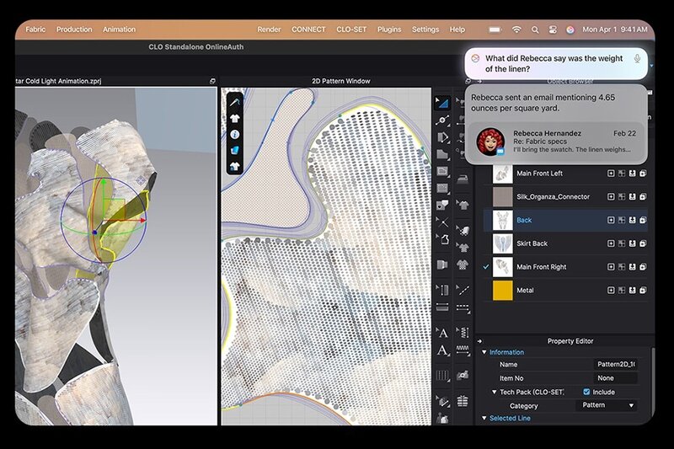
Task: Toggle the Tech Pack Include checkbox
Action: 586,392
